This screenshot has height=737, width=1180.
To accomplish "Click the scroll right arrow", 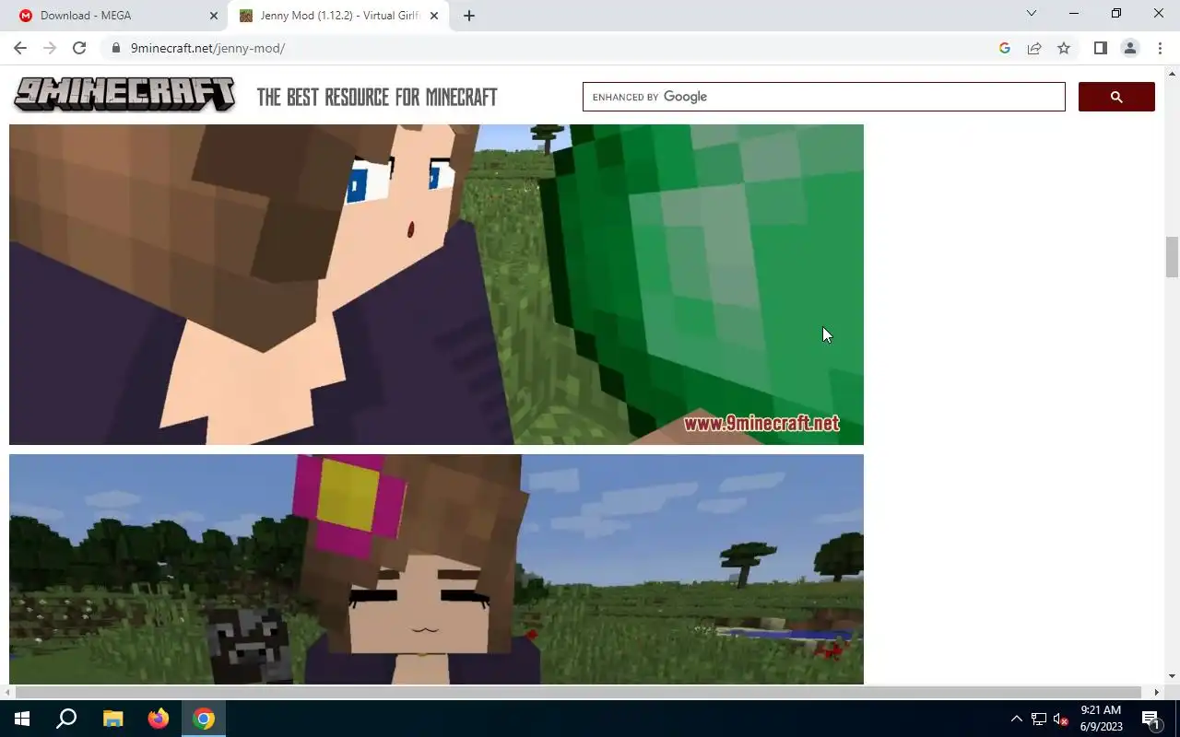I will tap(1157, 692).
